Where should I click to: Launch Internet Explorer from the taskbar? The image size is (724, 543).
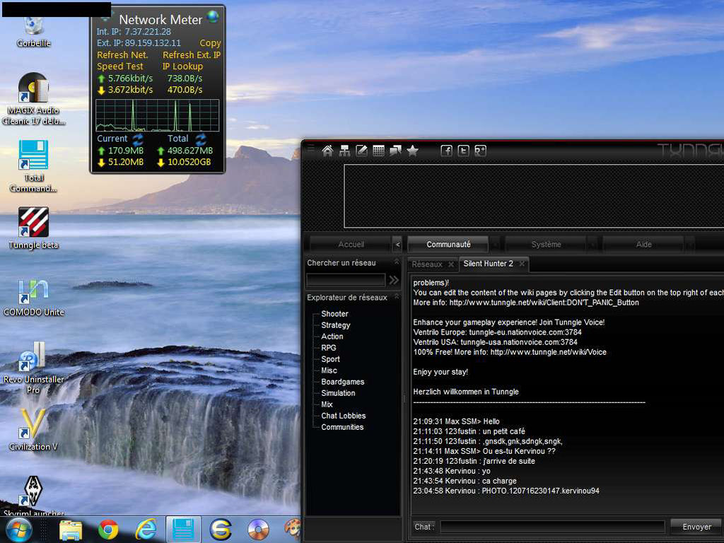146,530
